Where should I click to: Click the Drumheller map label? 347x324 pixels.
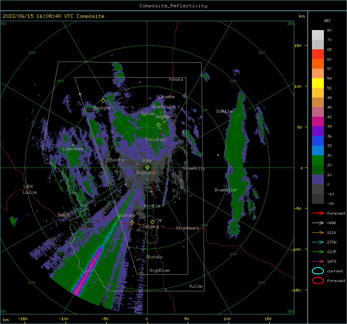[226, 190]
